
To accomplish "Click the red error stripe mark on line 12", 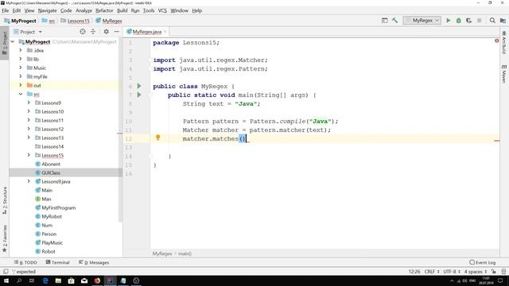I will [496, 141].
